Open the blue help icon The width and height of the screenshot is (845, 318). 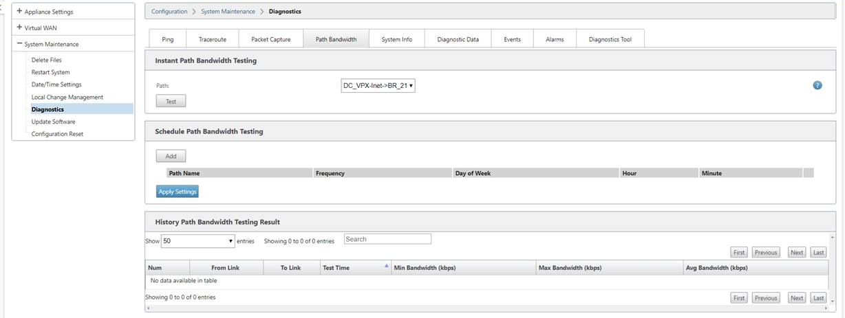pyautogui.click(x=817, y=85)
